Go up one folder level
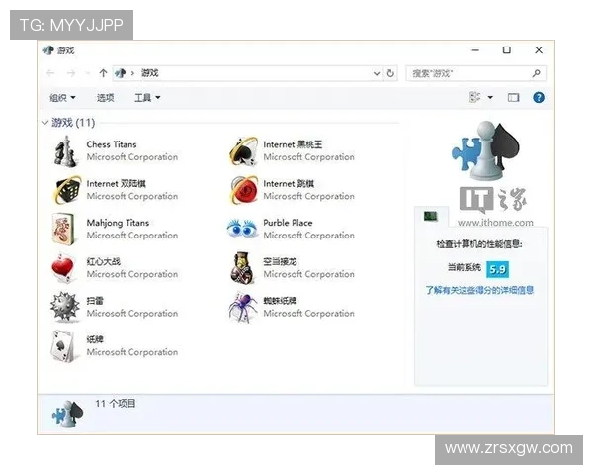593x475 pixels. point(103,73)
